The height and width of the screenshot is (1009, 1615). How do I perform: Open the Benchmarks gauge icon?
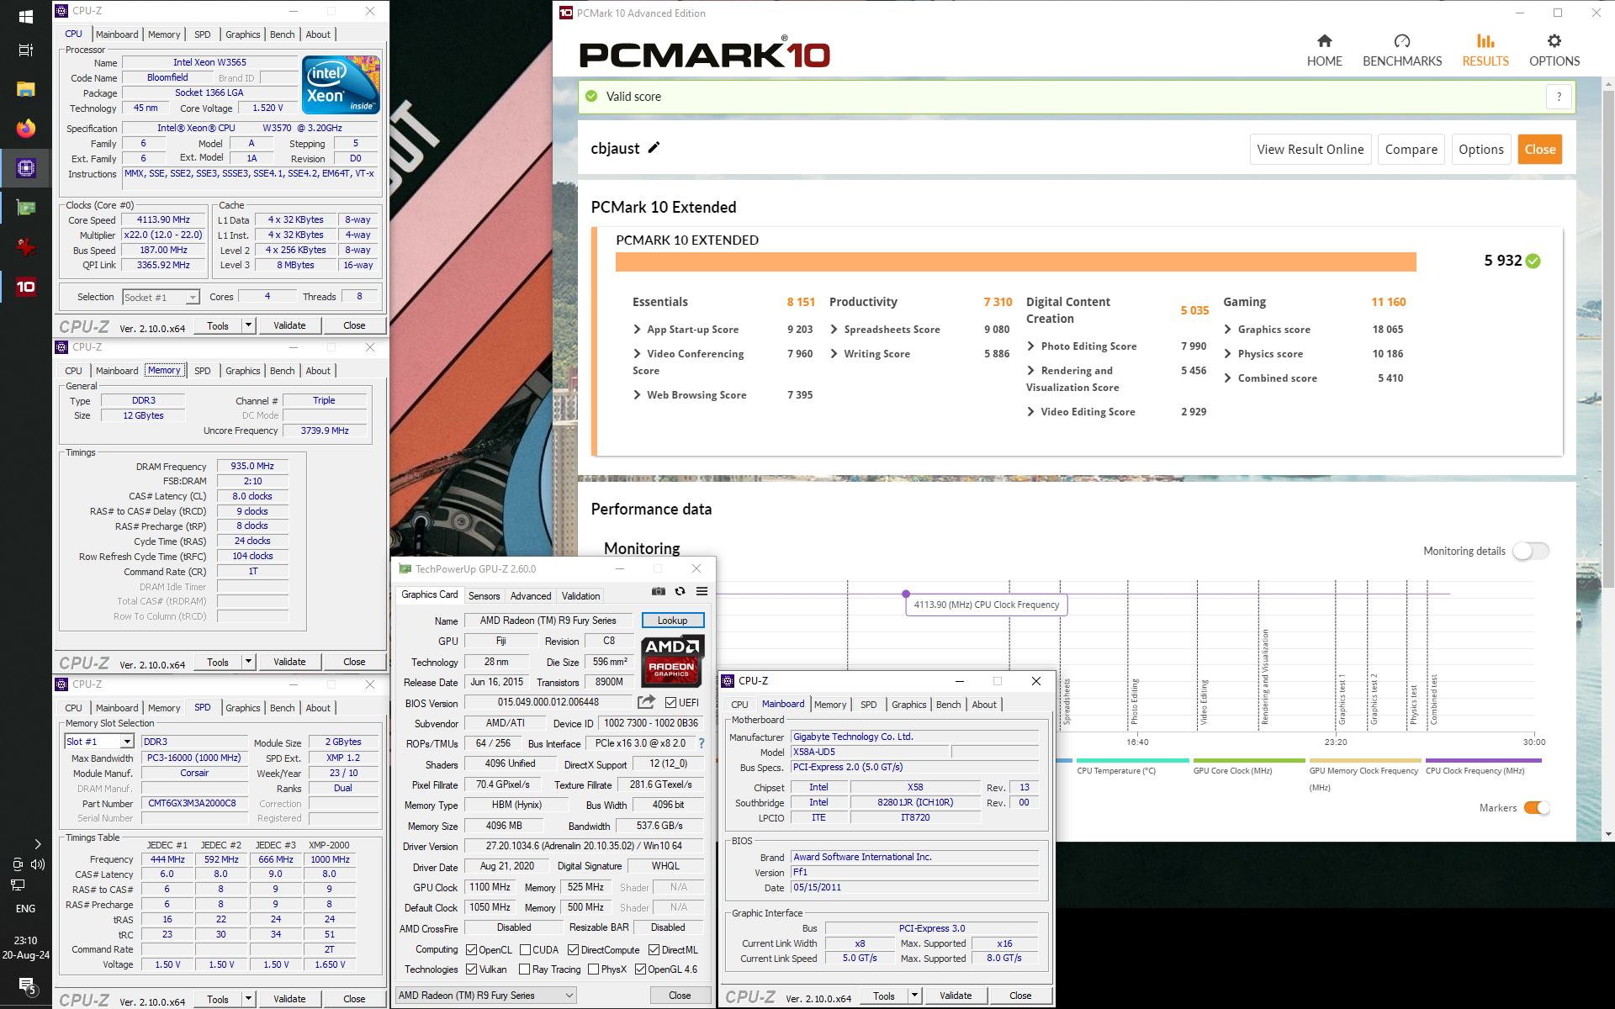pos(1401,41)
